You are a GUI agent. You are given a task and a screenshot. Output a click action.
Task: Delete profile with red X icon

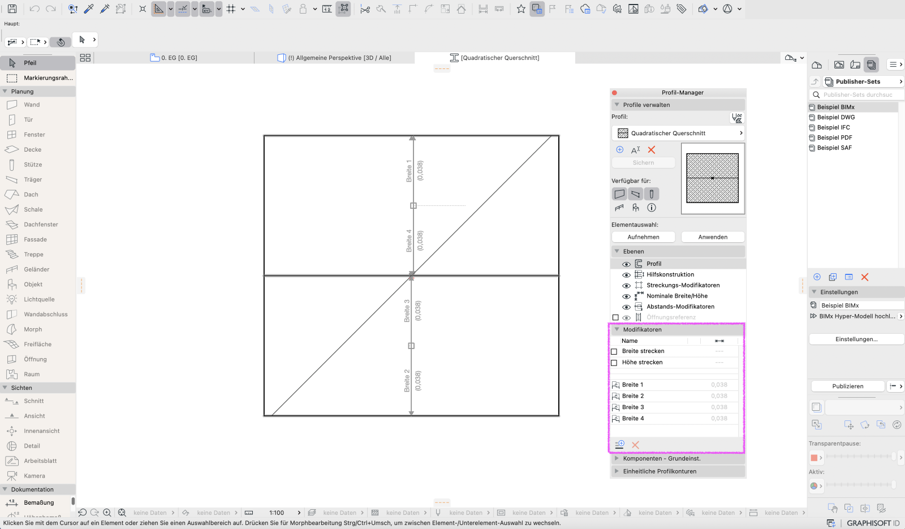click(x=652, y=150)
